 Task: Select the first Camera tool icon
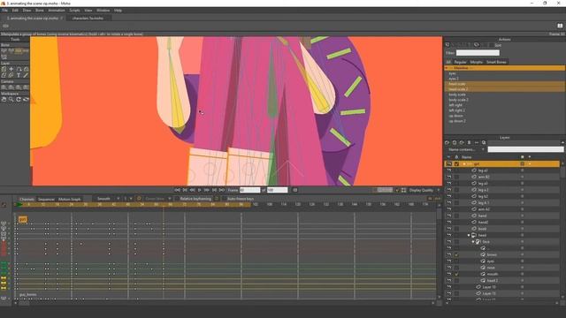click(x=4, y=87)
